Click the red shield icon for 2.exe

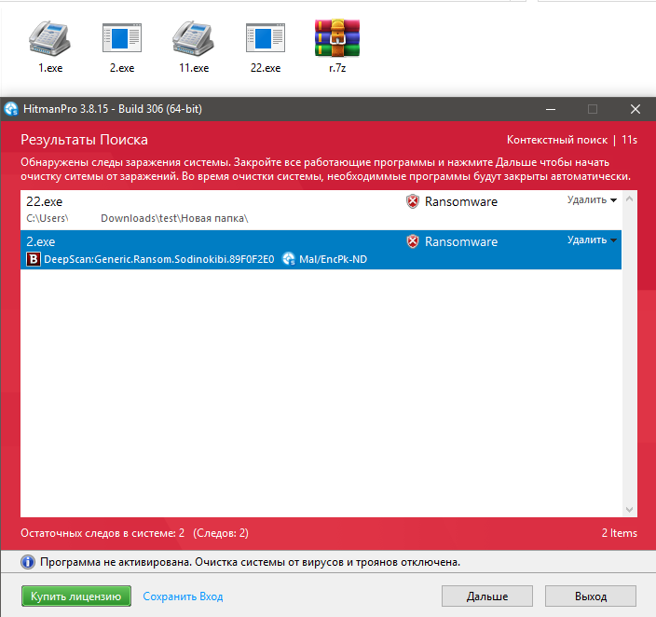(413, 241)
